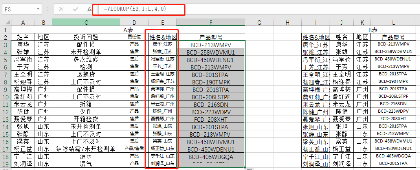Click cell J10 詹红莉 in B表

(341, 96)
